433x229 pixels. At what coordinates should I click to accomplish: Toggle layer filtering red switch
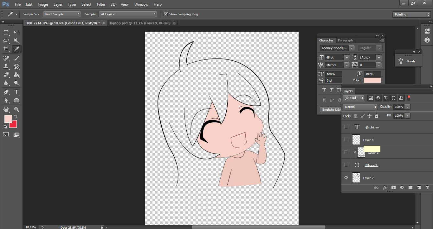409,97
